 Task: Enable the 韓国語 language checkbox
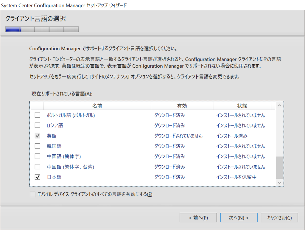[37, 146]
